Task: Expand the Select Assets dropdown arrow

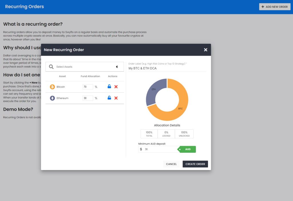Action: (x=117, y=67)
